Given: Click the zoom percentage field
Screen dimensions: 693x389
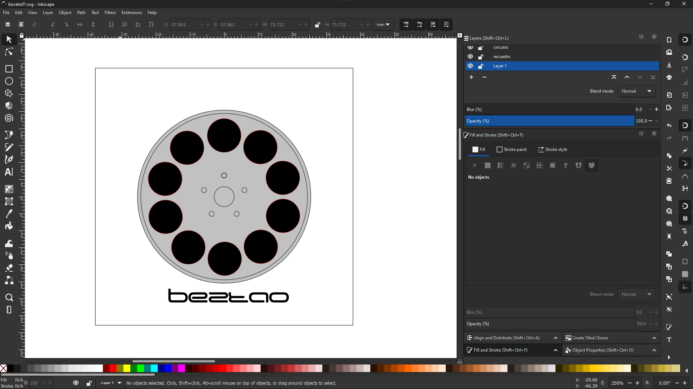Looking at the screenshot, I should pos(617,383).
